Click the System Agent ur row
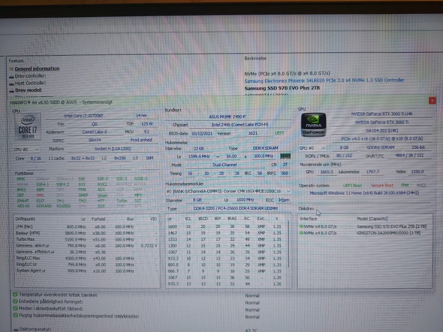Viewport: 443px width, 332px height. [x=86, y=271]
